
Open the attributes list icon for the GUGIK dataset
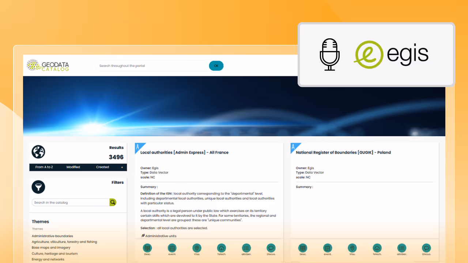click(x=401, y=248)
